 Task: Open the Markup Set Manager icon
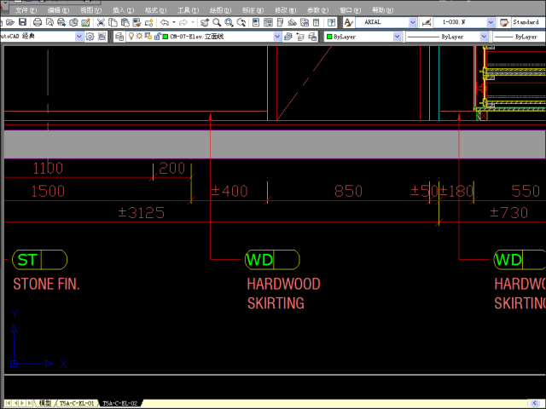(x=305, y=23)
